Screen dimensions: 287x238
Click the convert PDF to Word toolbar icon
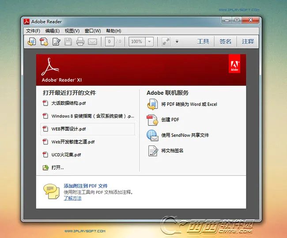click(x=32, y=42)
